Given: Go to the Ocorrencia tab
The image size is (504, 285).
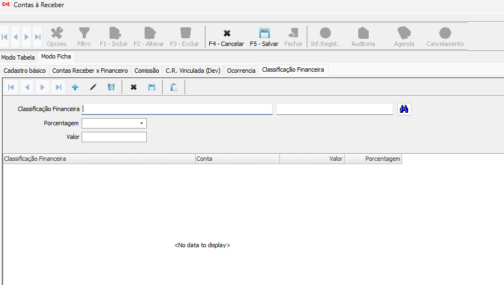Looking at the screenshot, I should 241,71.
